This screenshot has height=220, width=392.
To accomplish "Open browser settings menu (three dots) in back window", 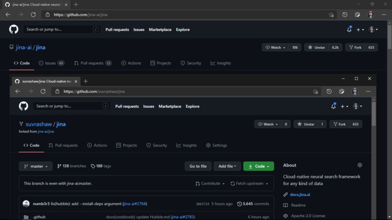I will point(384,15).
